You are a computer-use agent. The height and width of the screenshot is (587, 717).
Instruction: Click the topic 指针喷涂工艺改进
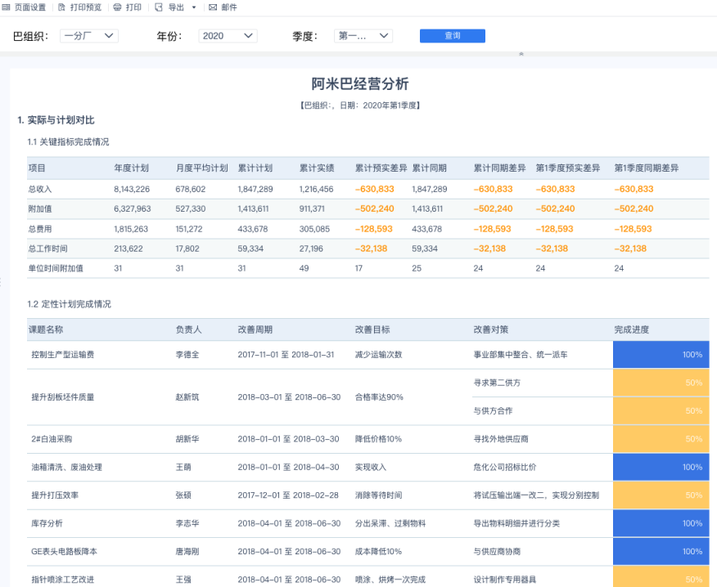[x=63, y=580]
